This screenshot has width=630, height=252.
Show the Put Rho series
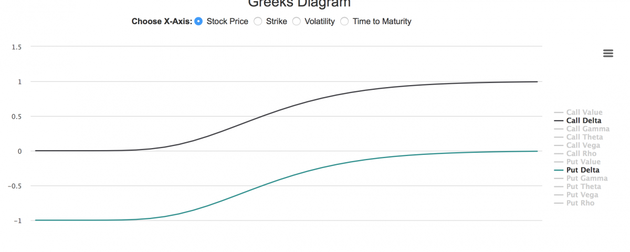[580, 203]
